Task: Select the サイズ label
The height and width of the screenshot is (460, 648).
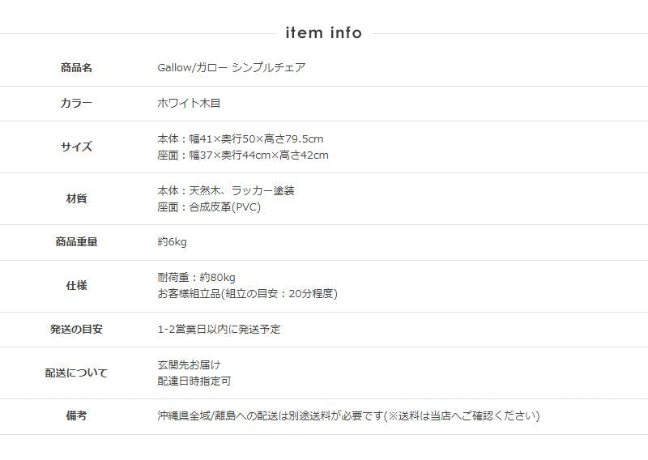Action: [76, 147]
